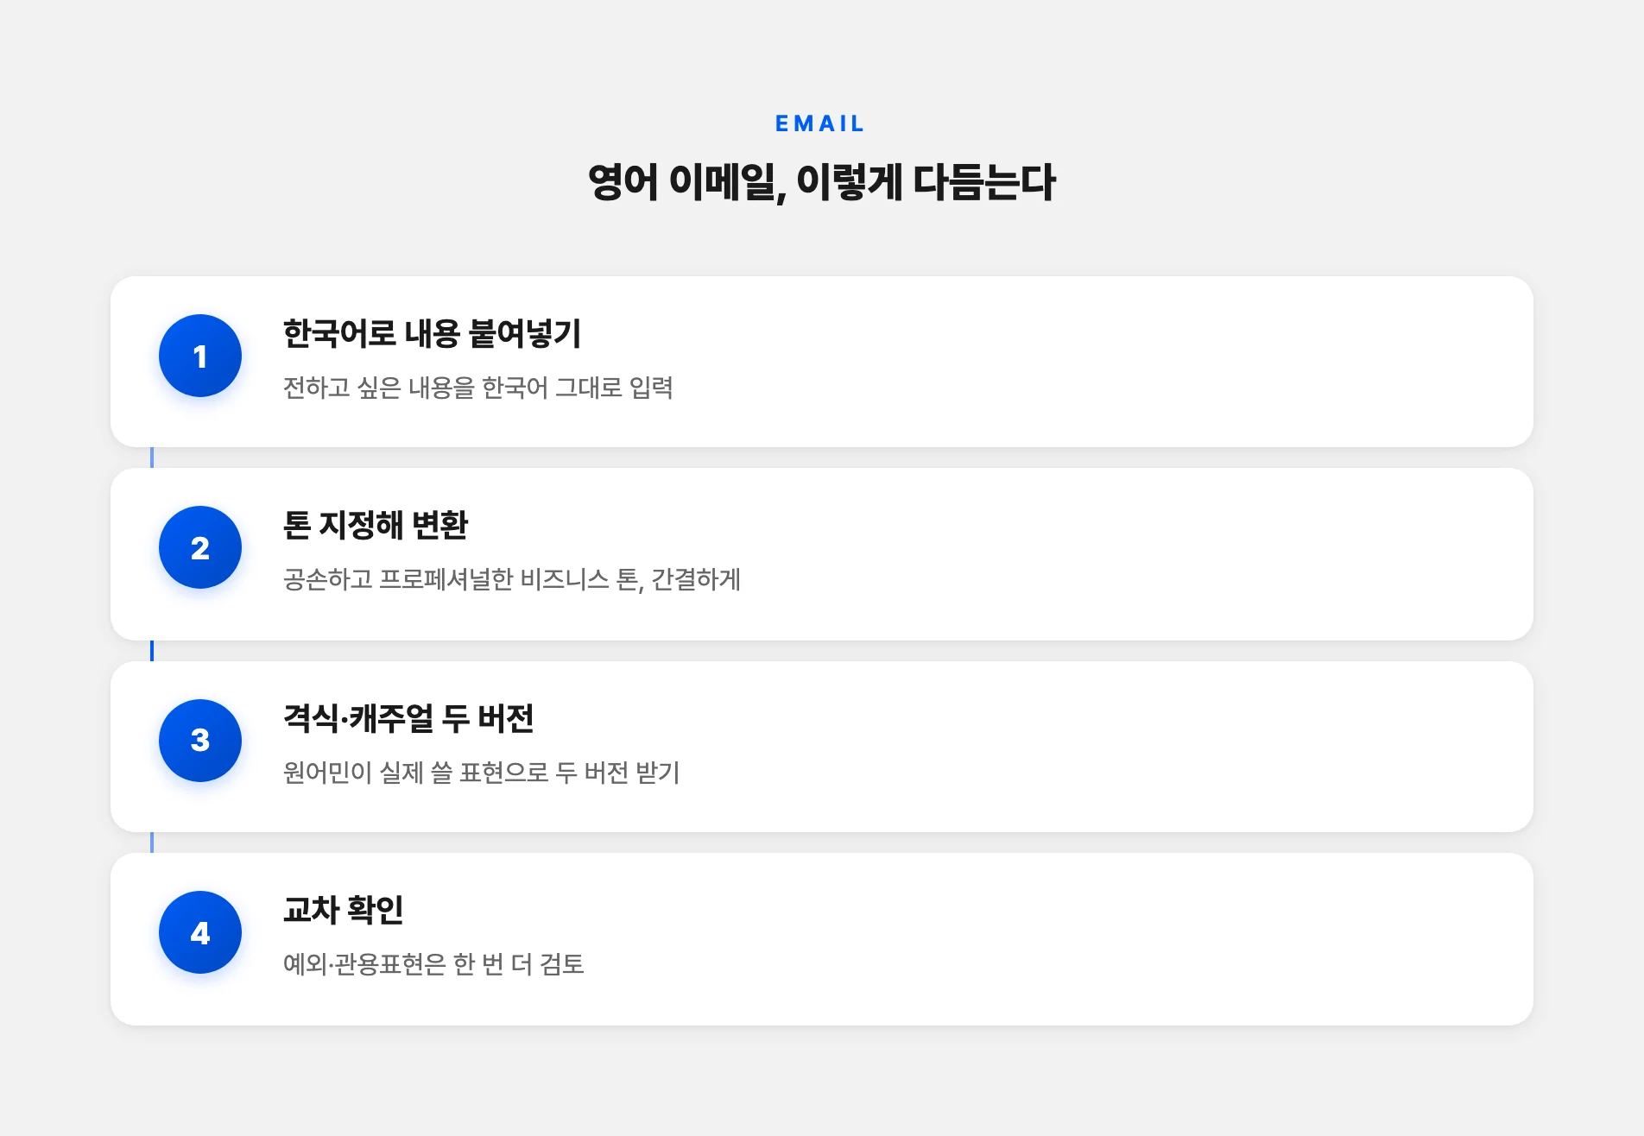Viewport: 1644px width, 1136px height.
Task: Click the EMAIL label above the heading
Action: click(820, 124)
